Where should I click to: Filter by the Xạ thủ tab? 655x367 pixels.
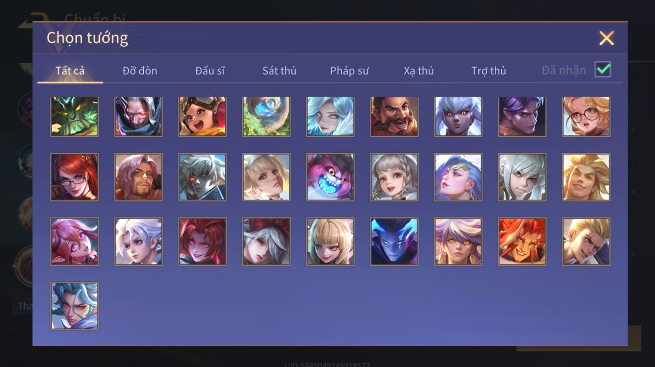(x=419, y=70)
